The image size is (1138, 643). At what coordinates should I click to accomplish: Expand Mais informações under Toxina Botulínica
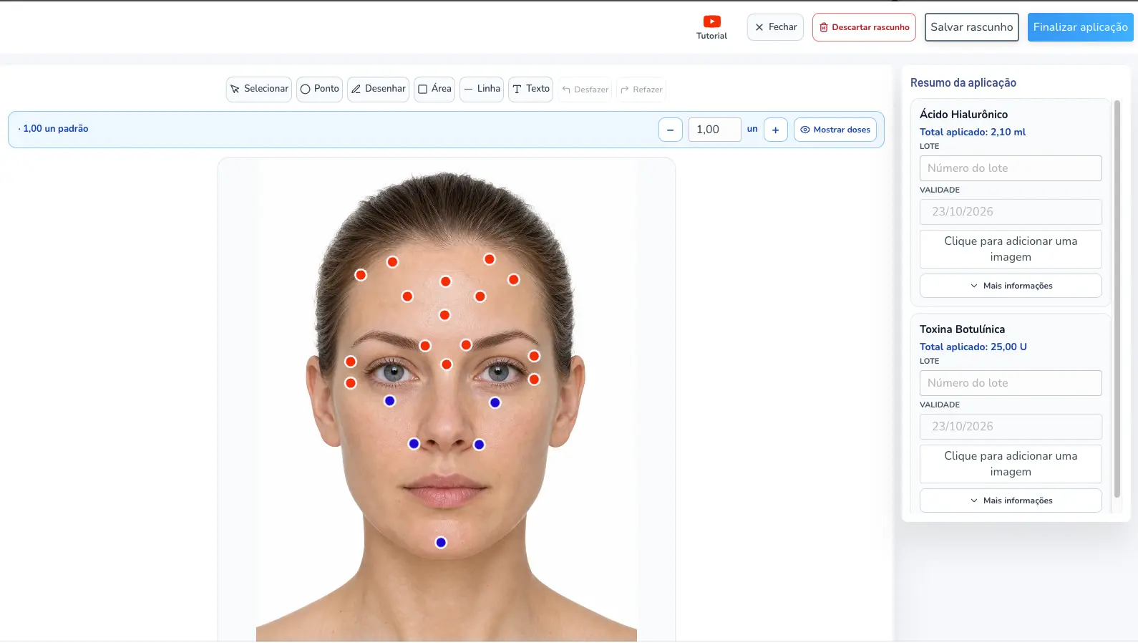tap(1011, 501)
